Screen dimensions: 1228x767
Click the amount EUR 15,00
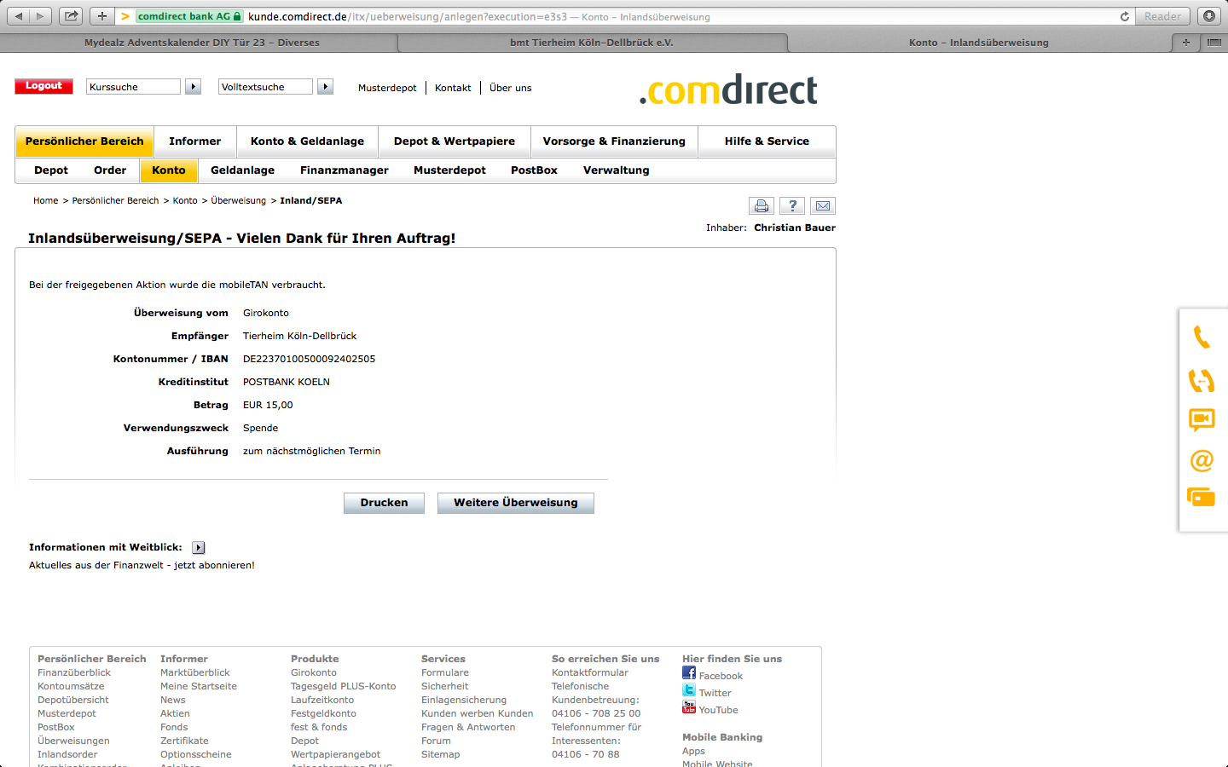[x=268, y=405]
